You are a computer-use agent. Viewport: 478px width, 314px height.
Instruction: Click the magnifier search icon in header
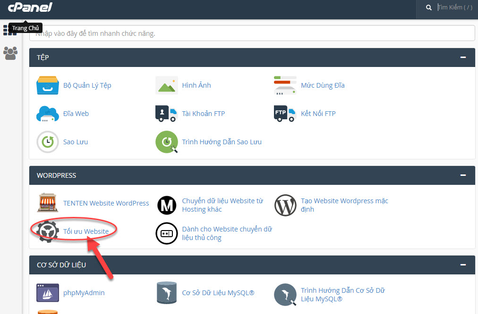428,8
